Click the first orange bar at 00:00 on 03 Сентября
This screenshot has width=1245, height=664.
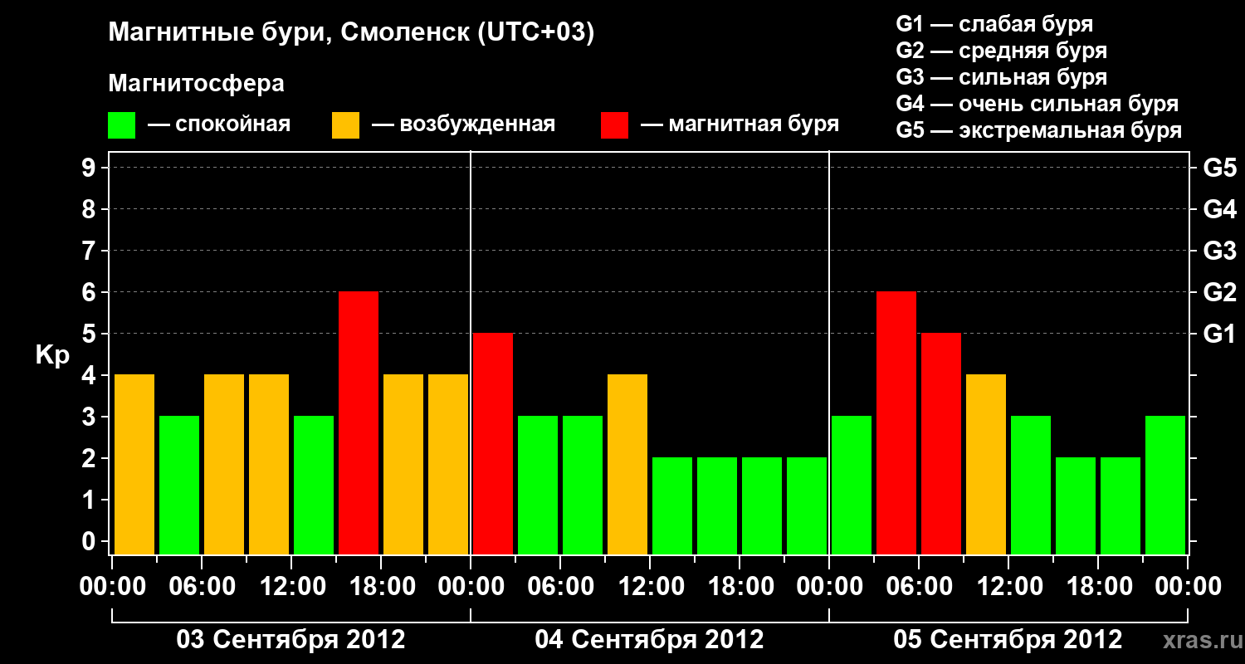click(134, 465)
